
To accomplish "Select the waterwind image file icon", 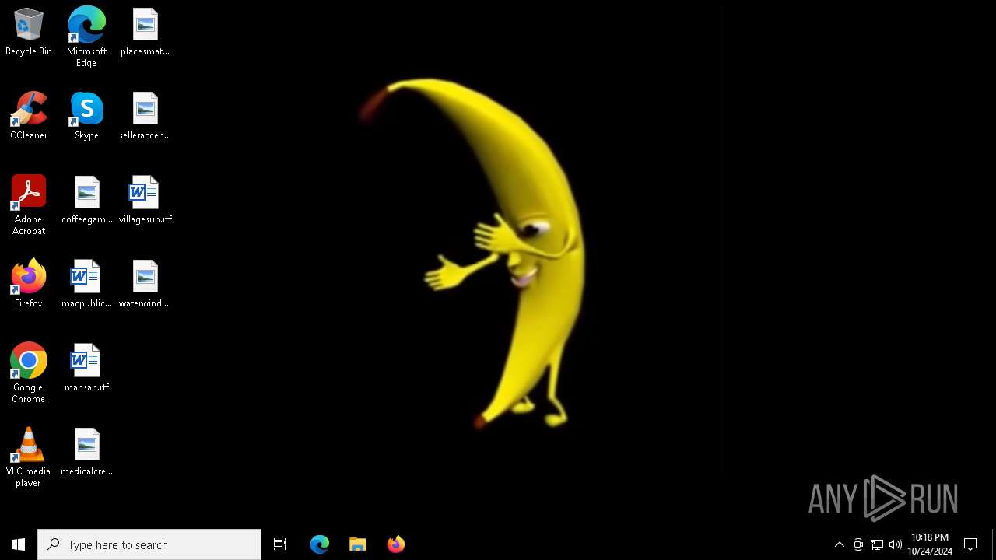I will coord(145,285).
